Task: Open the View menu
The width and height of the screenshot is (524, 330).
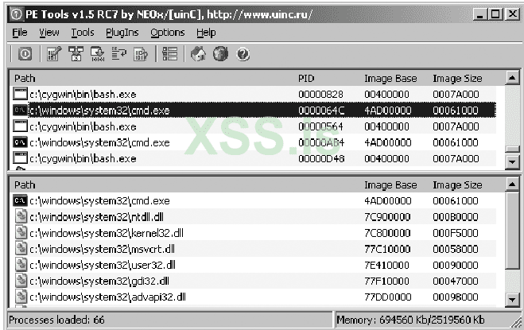Action: click(49, 33)
